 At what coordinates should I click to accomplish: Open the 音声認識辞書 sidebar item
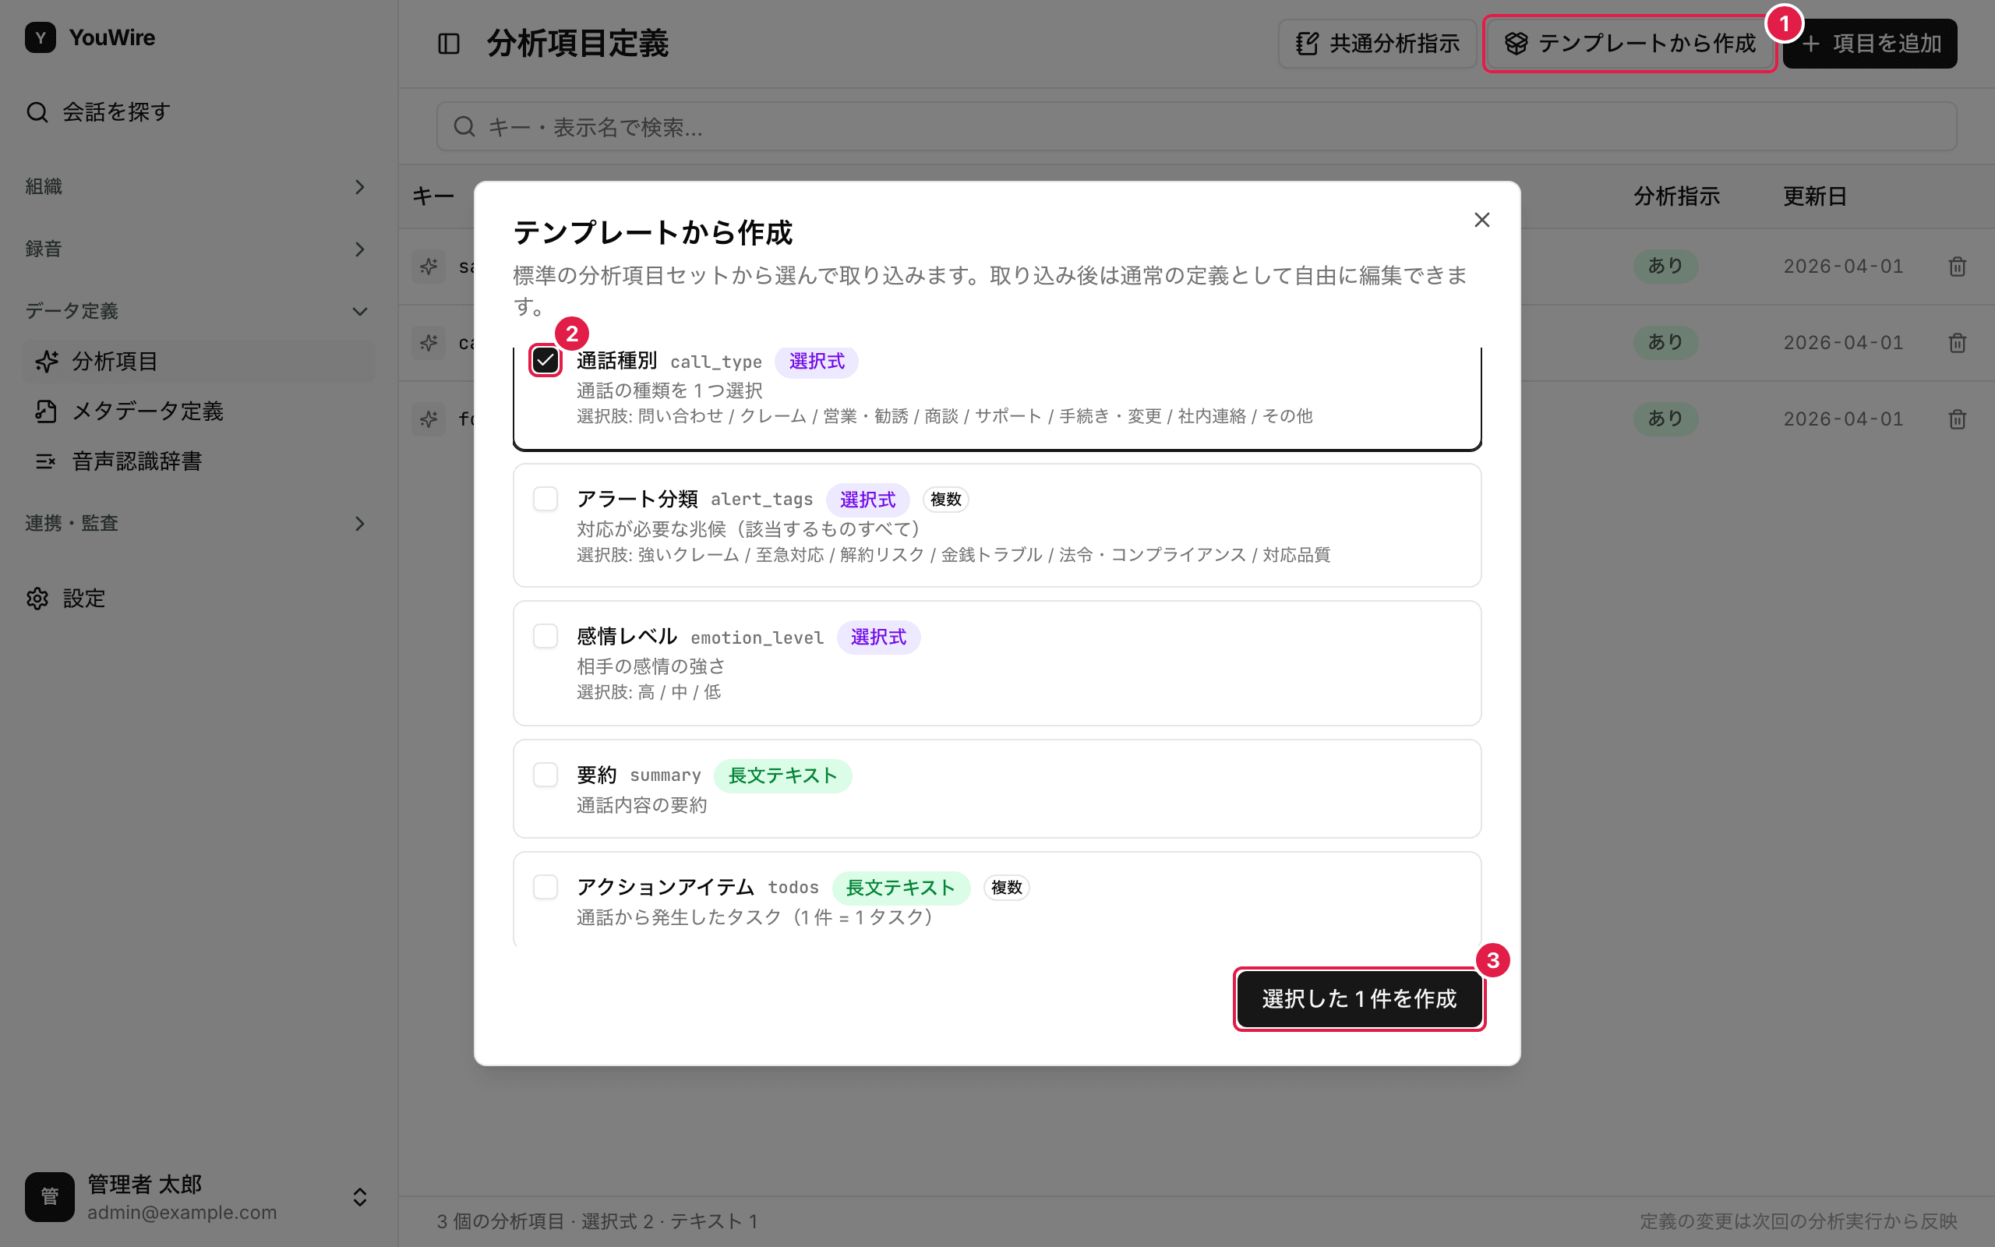198,461
